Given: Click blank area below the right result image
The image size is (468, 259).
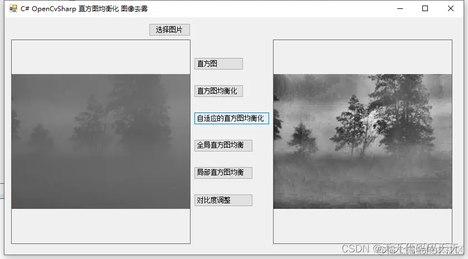Looking at the screenshot, I should click(x=363, y=226).
